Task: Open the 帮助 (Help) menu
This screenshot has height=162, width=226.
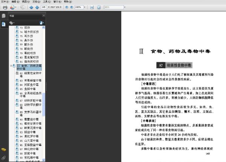Action: pos(68,1)
